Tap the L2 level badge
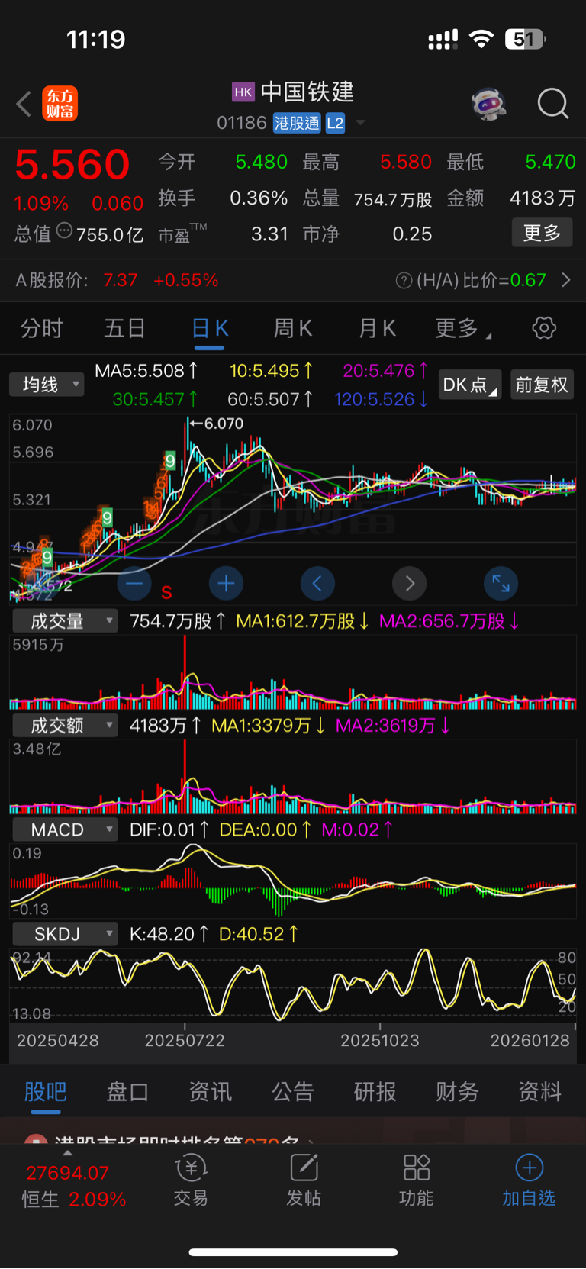The image size is (586, 1269). (335, 123)
